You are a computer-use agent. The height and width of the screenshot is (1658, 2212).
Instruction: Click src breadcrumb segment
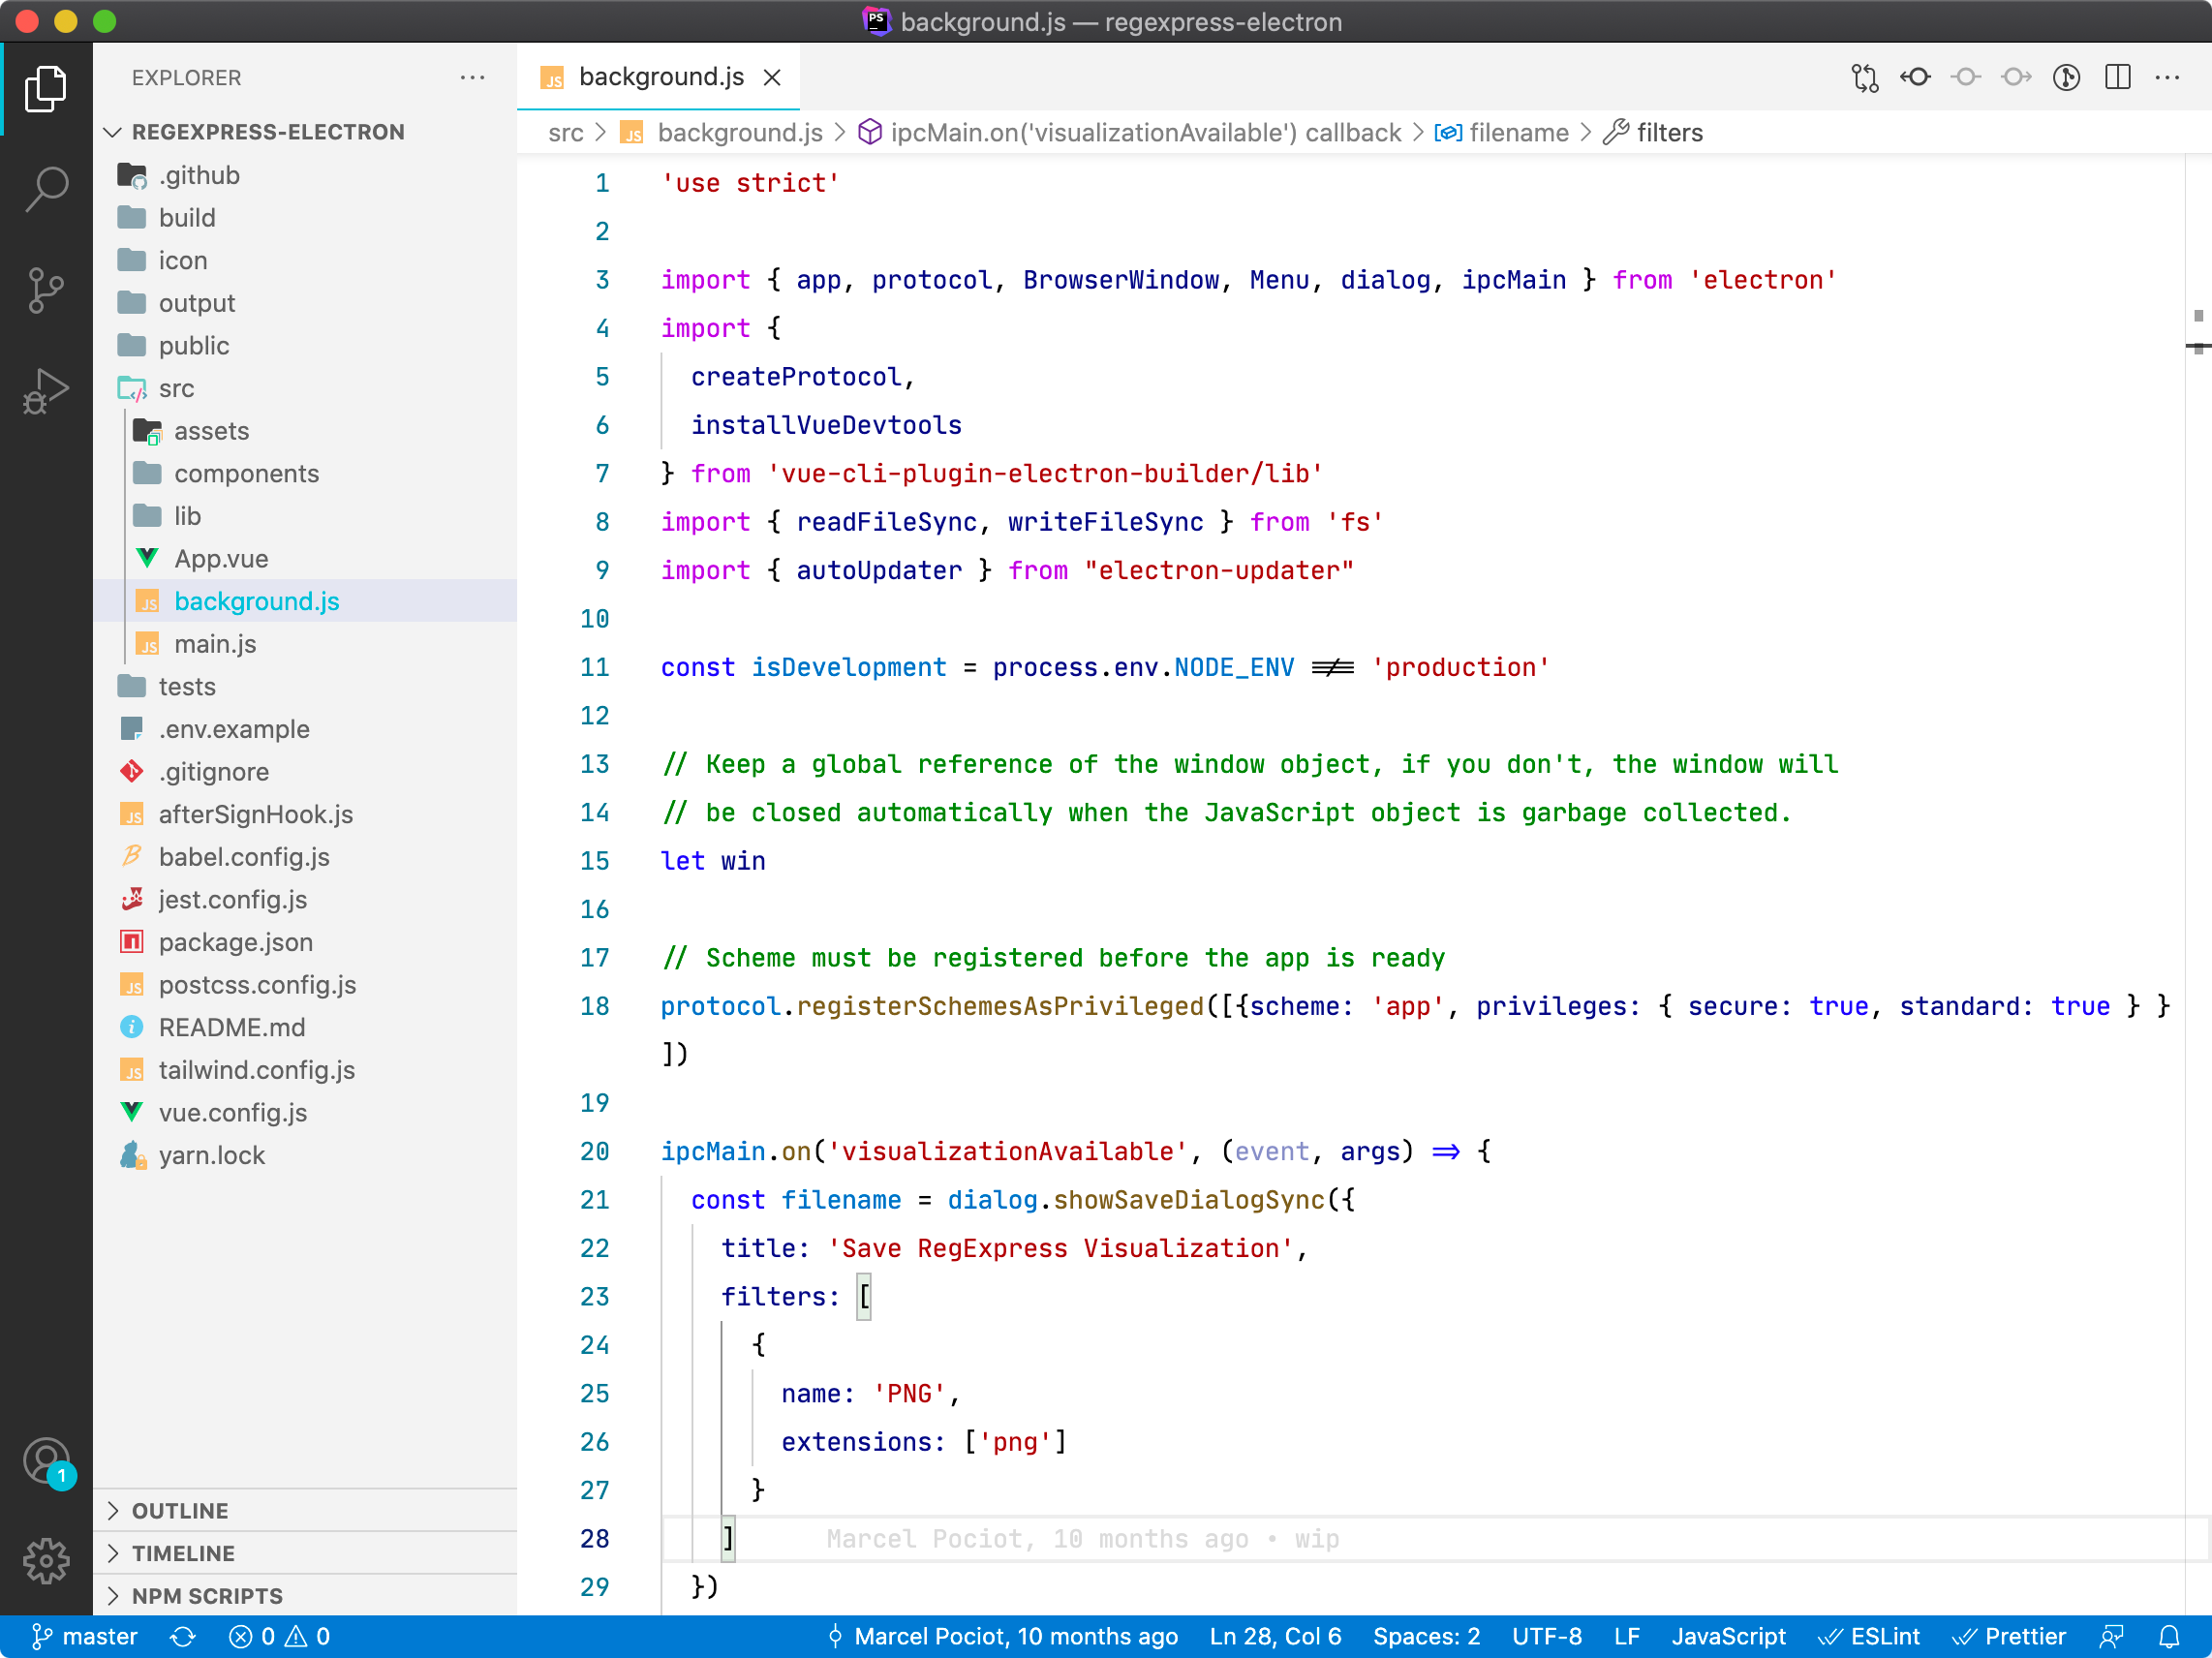pyautogui.click(x=566, y=133)
